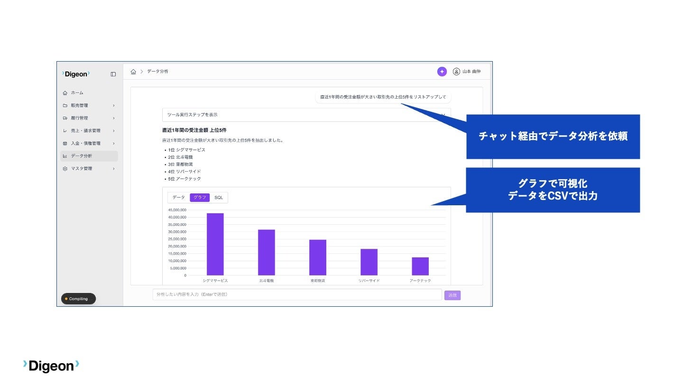Click the home icon in the breadcrumb
The width and height of the screenshot is (683, 384).
[133, 72]
